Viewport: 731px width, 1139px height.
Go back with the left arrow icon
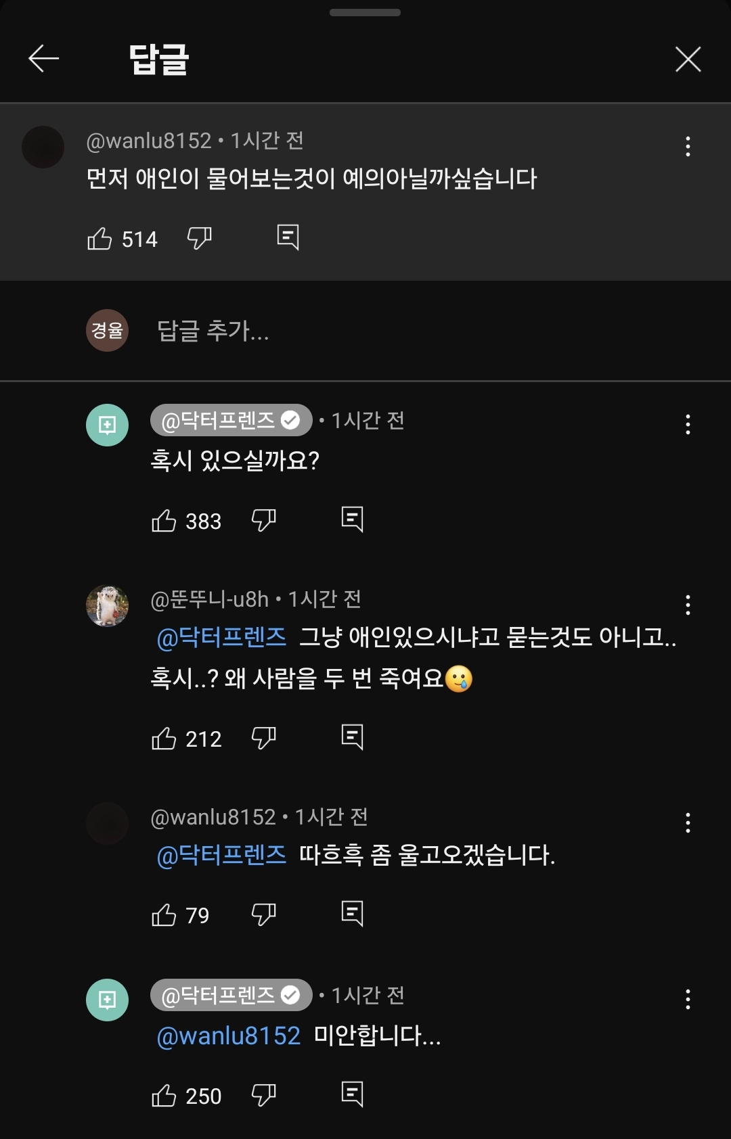tap(44, 59)
